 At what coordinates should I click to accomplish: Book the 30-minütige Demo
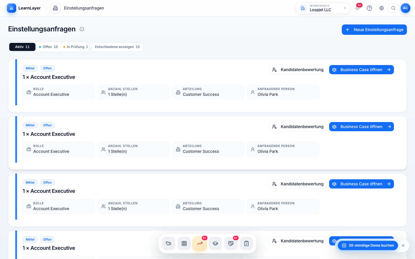point(368,245)
